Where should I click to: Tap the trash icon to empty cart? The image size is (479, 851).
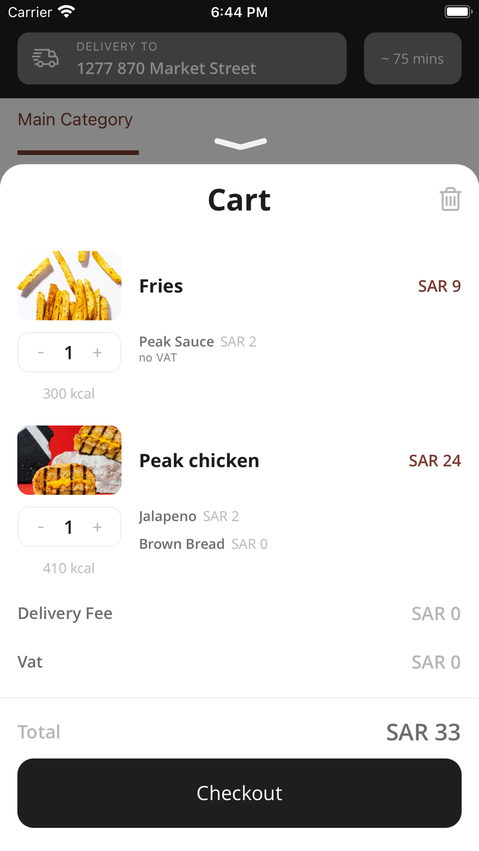coord(450,199)
